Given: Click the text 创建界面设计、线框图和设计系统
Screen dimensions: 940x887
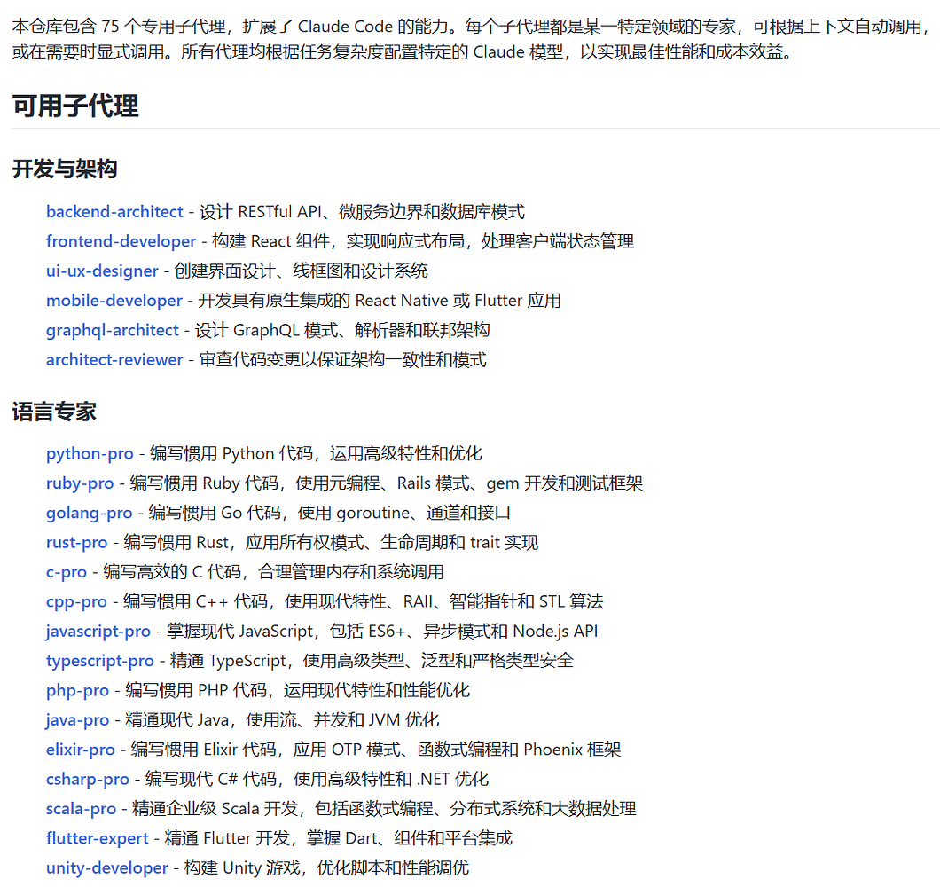Looking at the screenshot, I should point(301,271).
